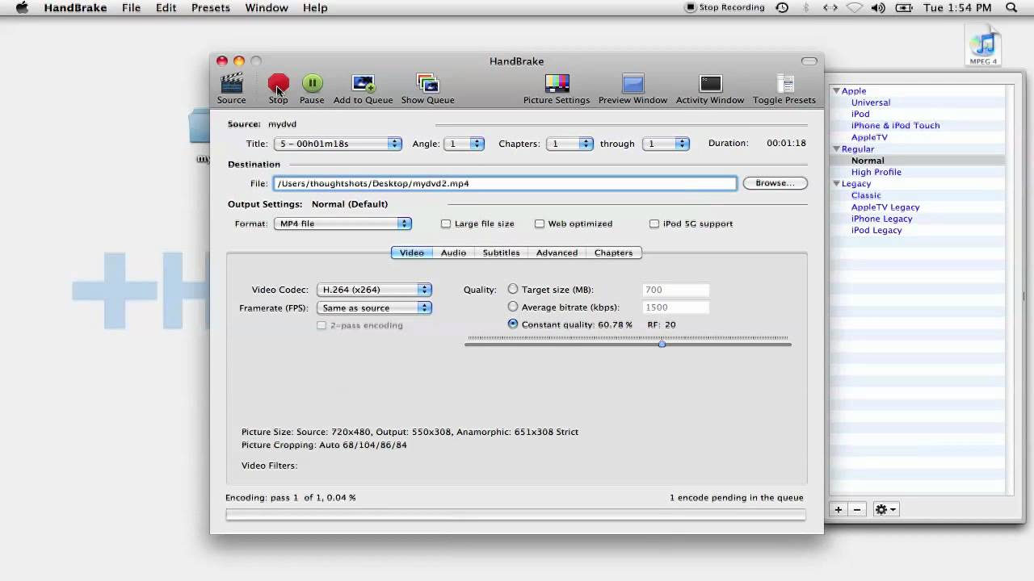Screen dimensions: 1034x581
Task: Select the AppleTV Legacy preset
Action: (885, 207)
